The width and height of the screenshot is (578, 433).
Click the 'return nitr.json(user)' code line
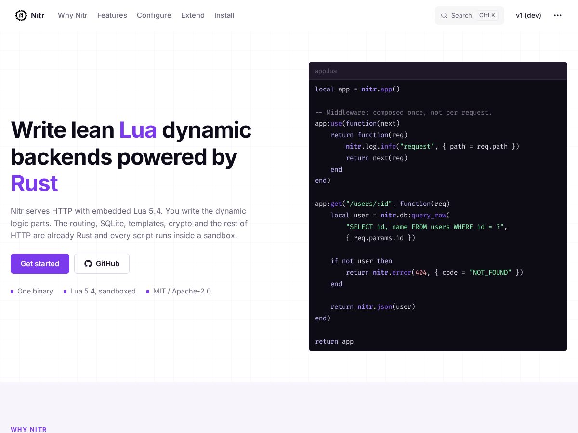(x=373, y=306)
